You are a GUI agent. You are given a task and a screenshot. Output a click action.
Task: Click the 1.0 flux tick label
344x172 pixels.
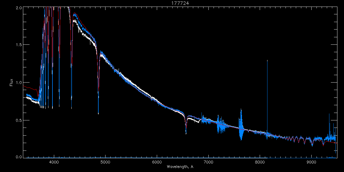click(x=19, y=83)
